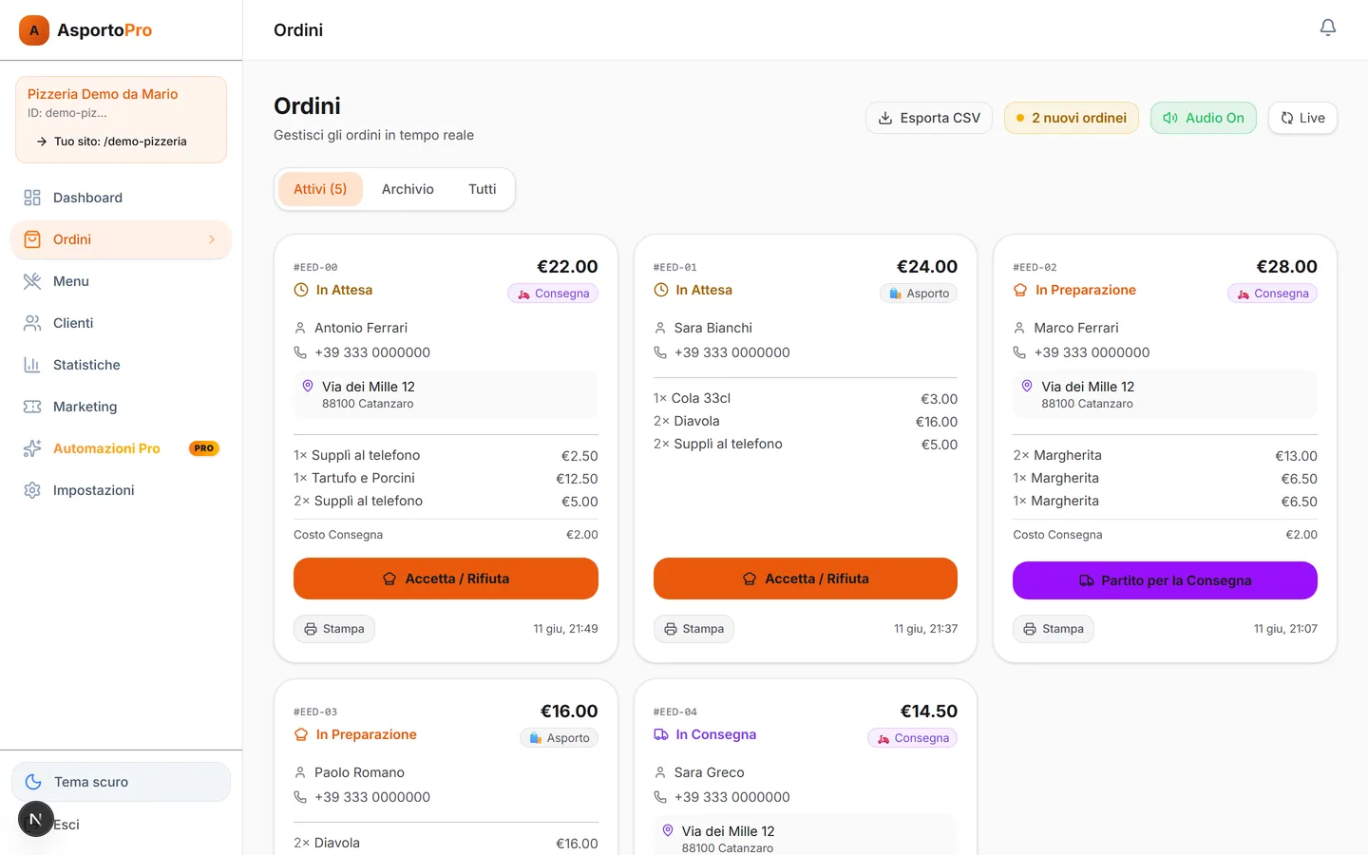Switch to the Archivio tab
Screen dimensions: 1368x855
(x=408, y=189)
